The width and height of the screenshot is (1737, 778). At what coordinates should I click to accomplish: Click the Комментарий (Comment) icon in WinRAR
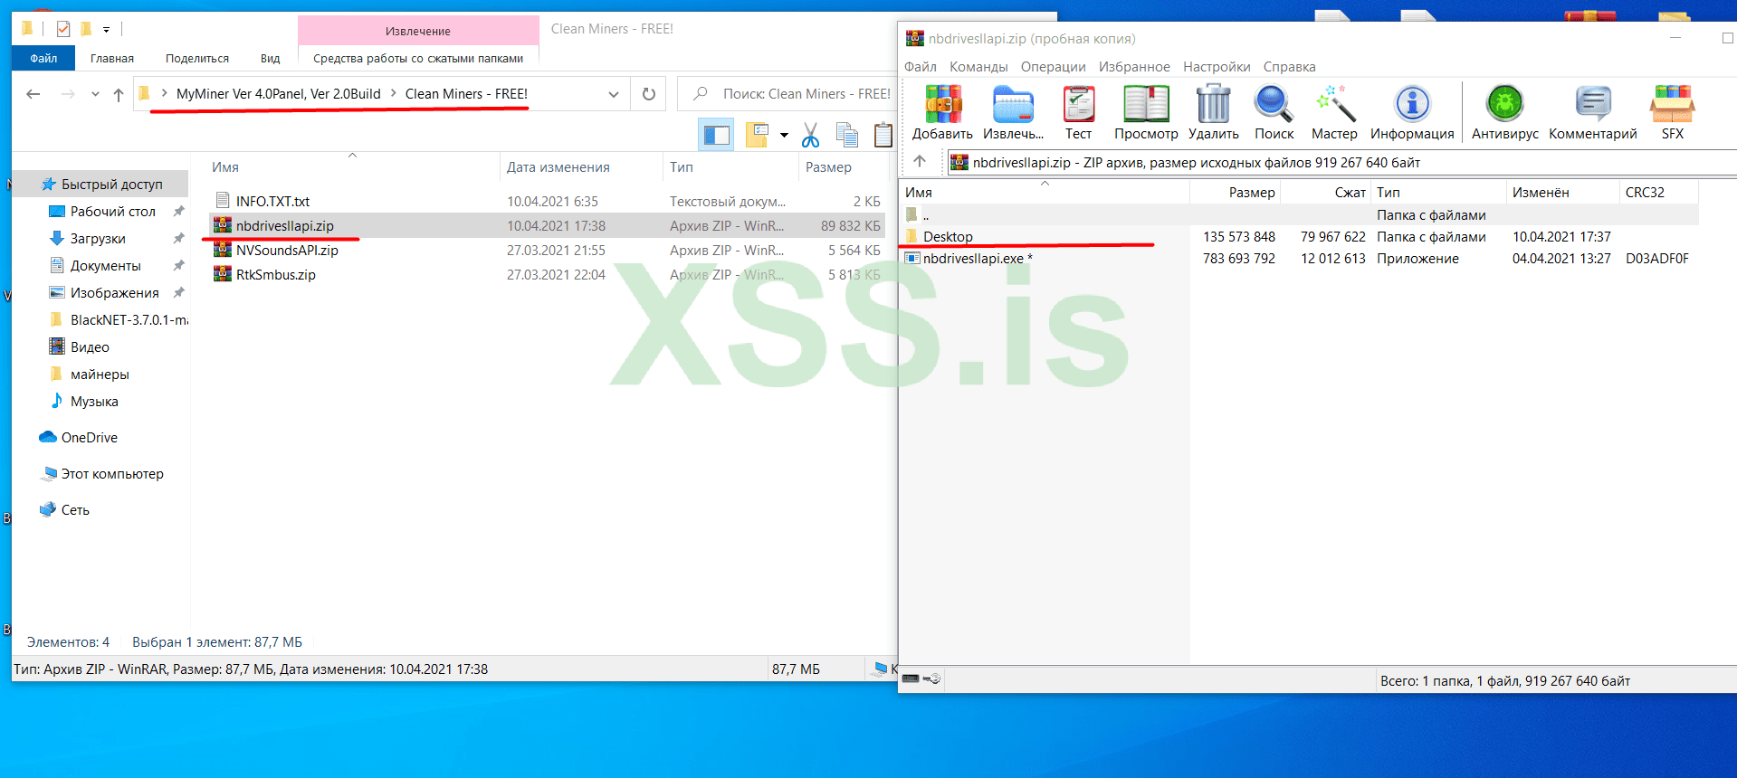(x=1592, y=105)
